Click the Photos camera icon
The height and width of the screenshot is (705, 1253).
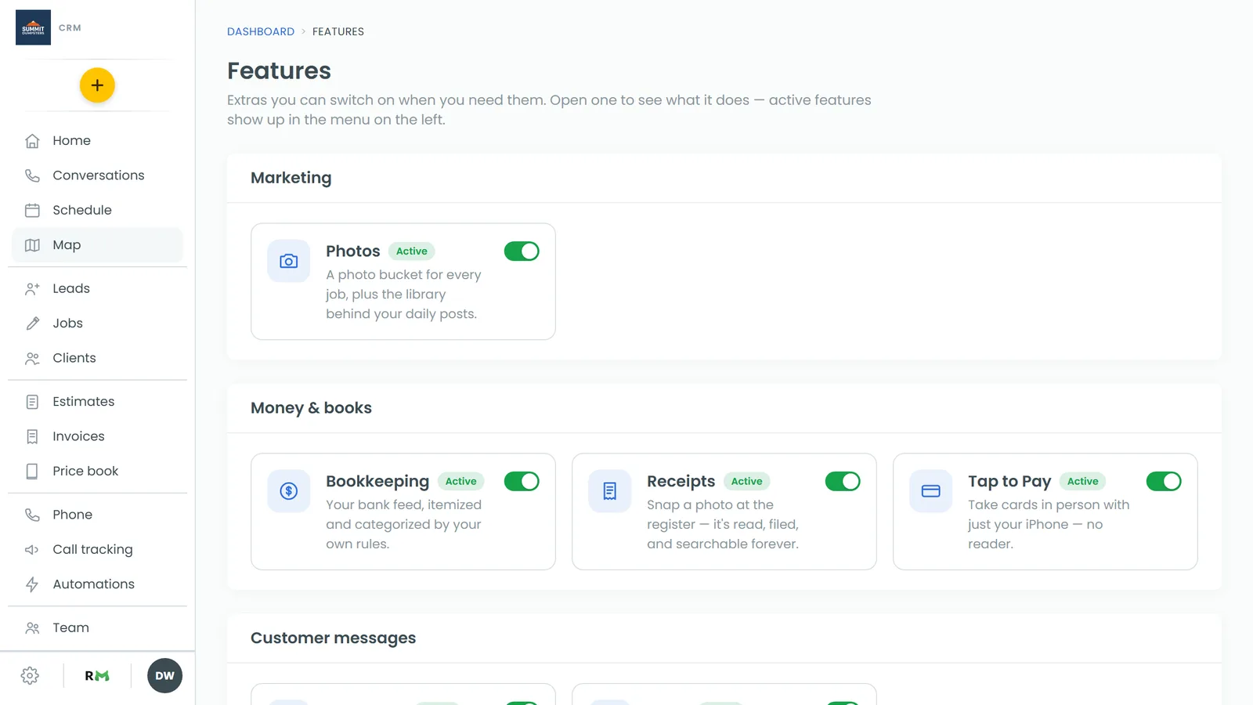tap(289, 261)
